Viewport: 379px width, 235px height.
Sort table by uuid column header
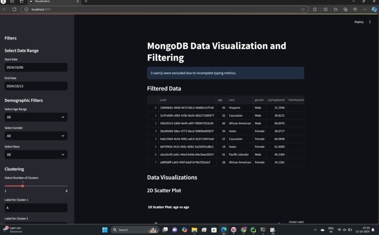[187, 100]
